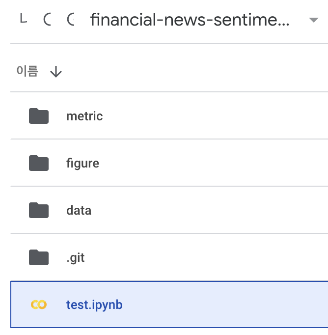Select the .git folder name
The height and width of the screenshot is (335, 328).
[76, 258]
